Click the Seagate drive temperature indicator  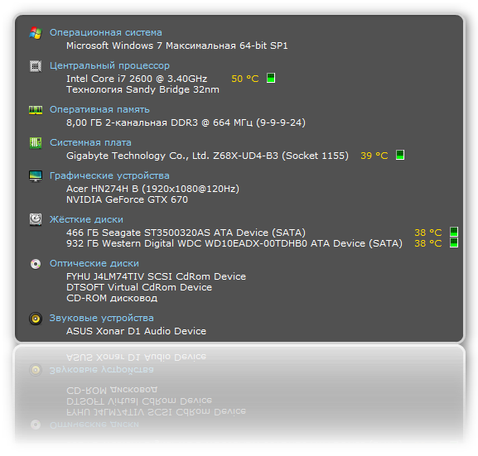454,232
